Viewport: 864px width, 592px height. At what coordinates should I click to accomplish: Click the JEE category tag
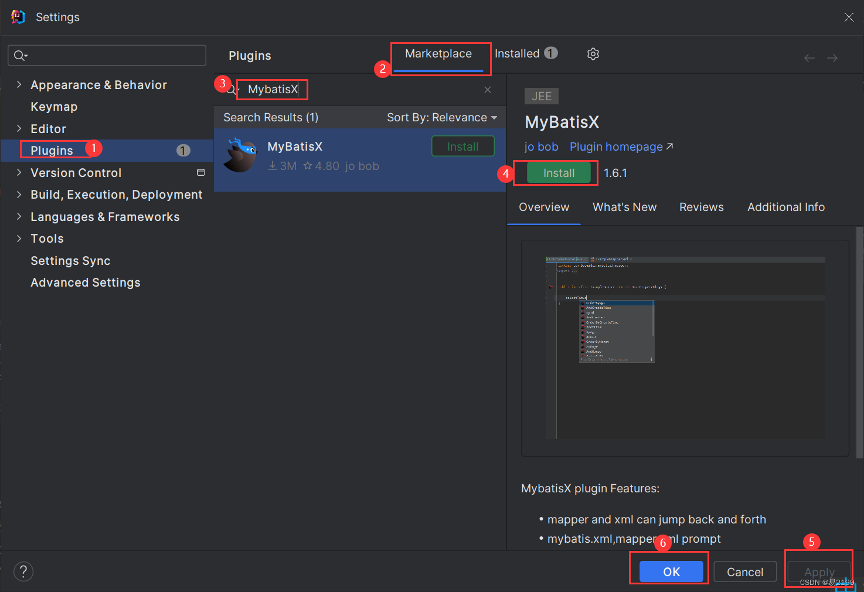pos(542,96)
